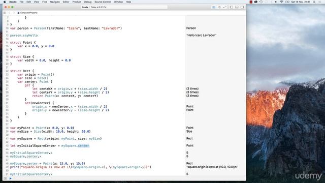Image resolution: width=325 pixels, height=183 pixels.
Task: Open the Source Control menu
Action: (103, 2)
